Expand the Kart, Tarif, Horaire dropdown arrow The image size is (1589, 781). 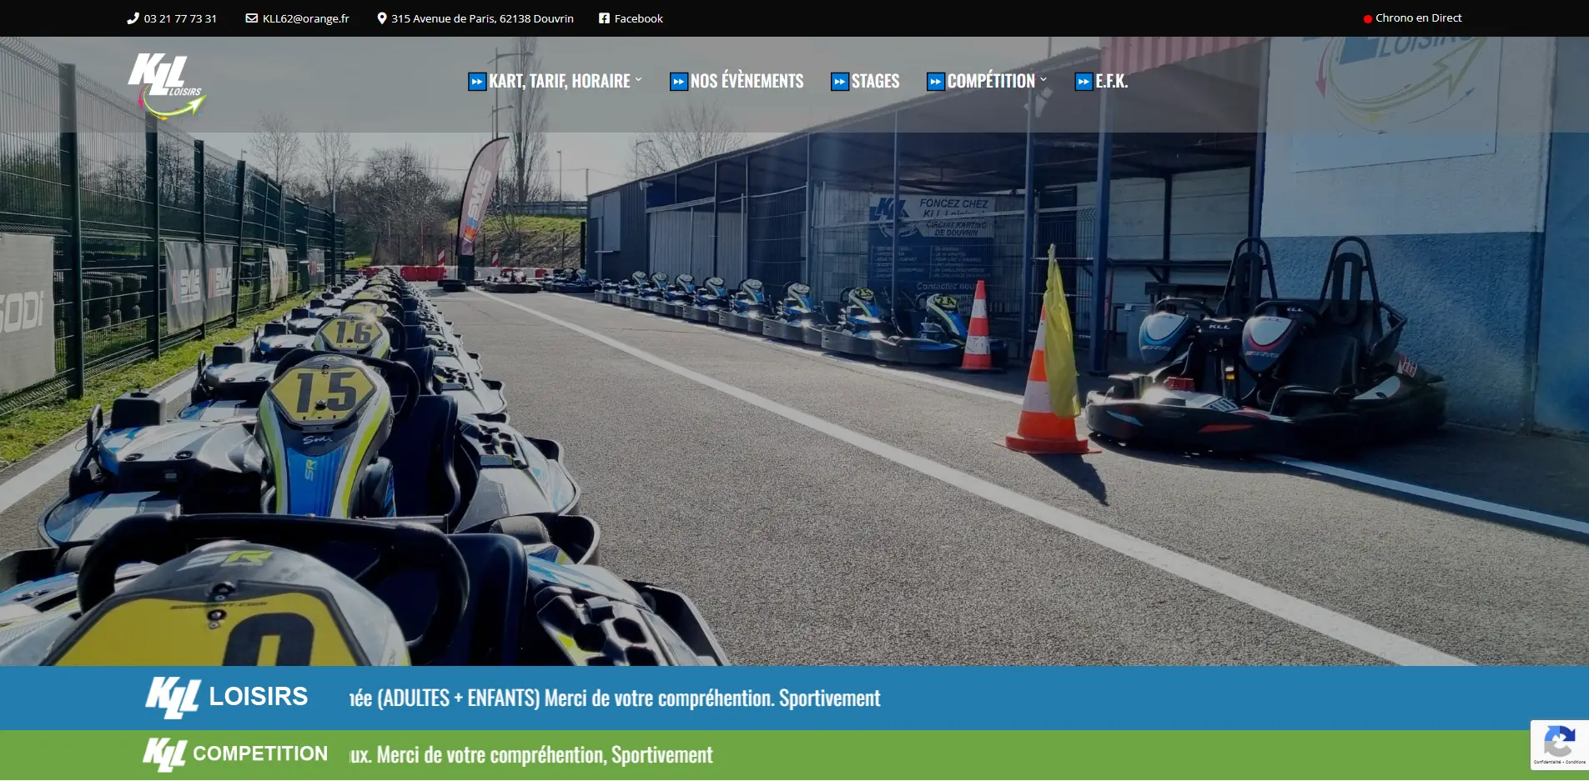639,80
